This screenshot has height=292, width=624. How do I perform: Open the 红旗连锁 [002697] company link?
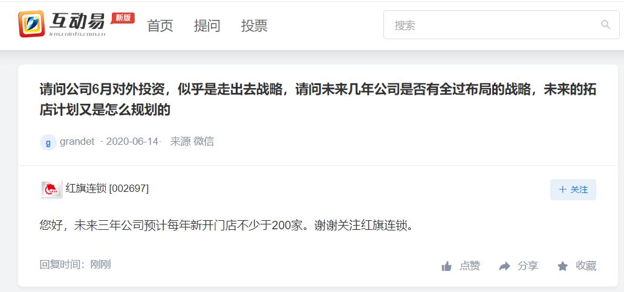pos(108,188)
